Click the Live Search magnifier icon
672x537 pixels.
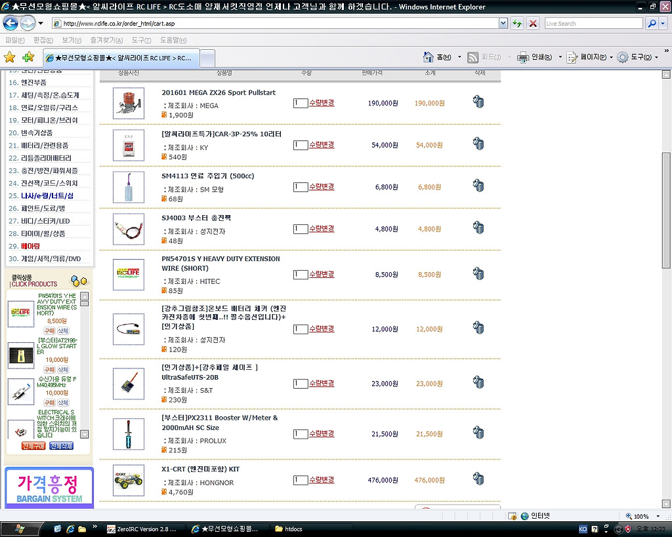[652, 24]
